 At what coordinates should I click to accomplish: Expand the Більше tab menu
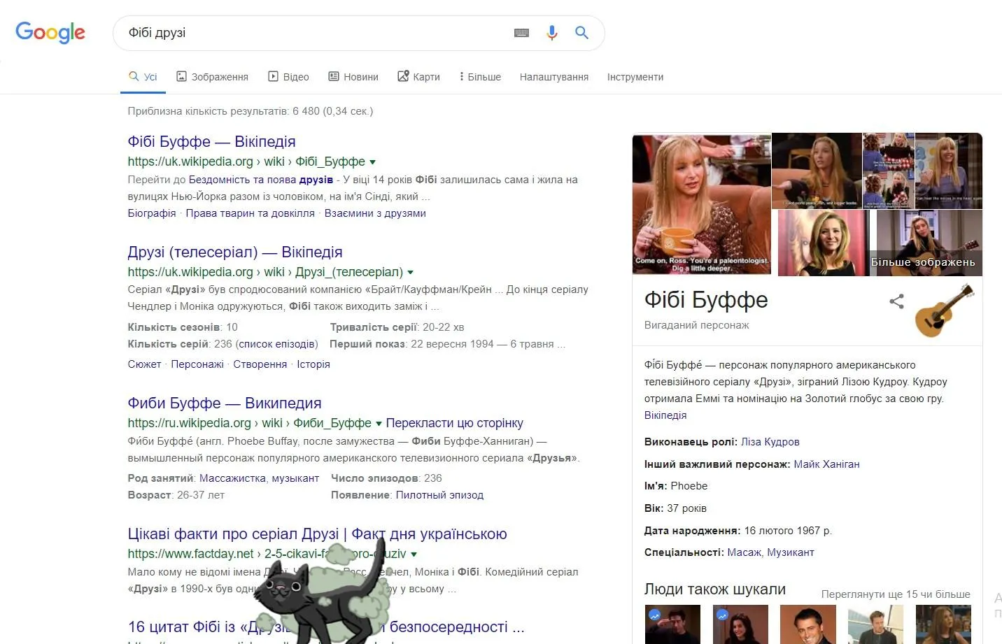click(x=480, y=76)
